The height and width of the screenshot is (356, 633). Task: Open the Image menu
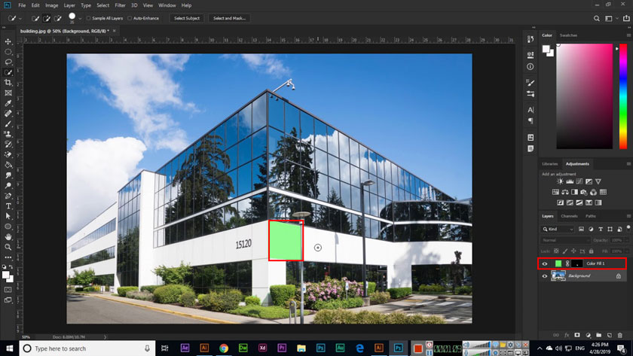51,5
